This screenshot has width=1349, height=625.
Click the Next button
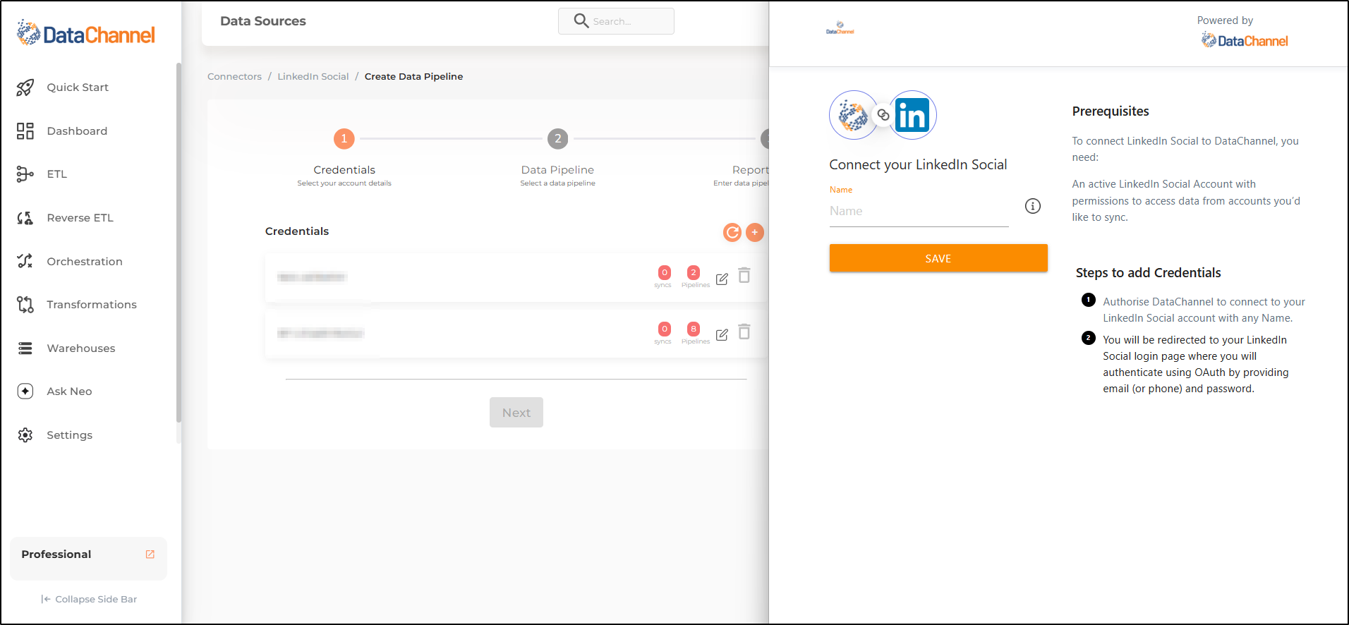pyautogui.click(x=516, y=413)
